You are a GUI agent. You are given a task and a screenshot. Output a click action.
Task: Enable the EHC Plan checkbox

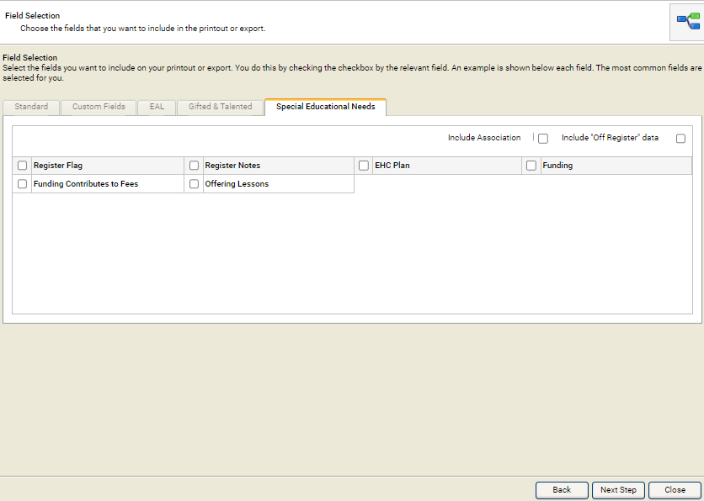(364, 166)
